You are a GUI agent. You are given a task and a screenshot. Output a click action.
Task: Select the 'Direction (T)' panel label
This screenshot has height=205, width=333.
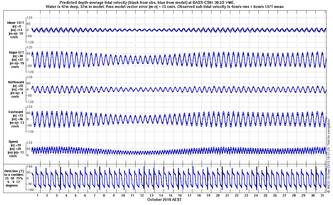[15, 171]
